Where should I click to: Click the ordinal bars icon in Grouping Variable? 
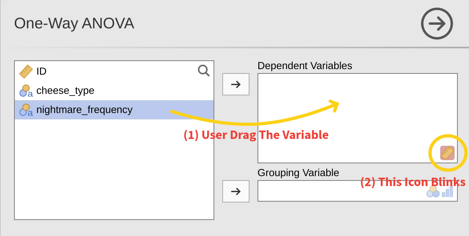(447, 192)
